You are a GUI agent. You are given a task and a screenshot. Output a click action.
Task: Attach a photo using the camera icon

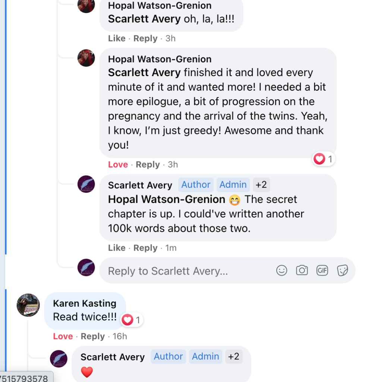(302, 270)
